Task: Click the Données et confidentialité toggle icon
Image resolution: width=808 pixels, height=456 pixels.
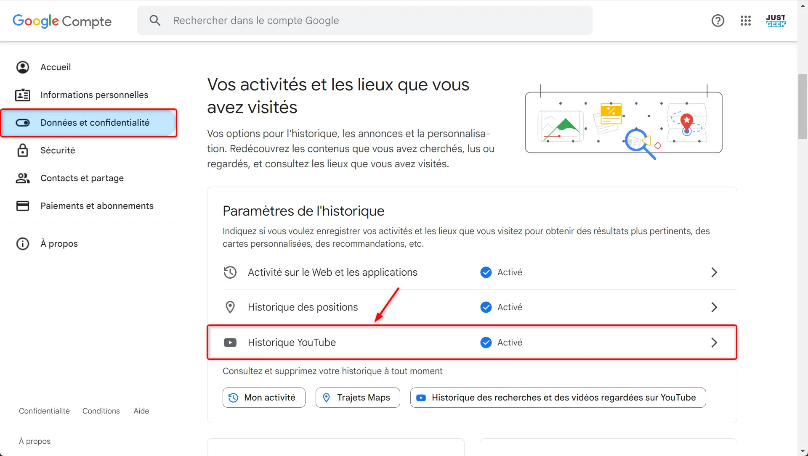Action: point(23,123)
